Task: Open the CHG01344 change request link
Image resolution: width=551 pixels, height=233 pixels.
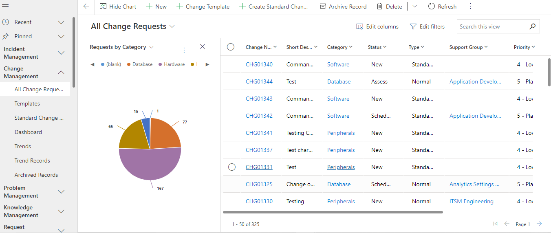Action: (259, 81)
